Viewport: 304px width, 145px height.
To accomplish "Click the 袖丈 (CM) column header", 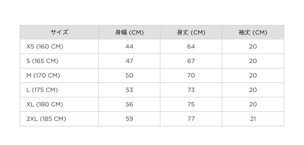I will (x=253, y=32).
